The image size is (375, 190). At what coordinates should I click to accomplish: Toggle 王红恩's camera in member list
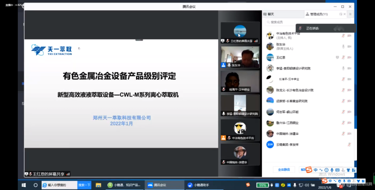349,57
